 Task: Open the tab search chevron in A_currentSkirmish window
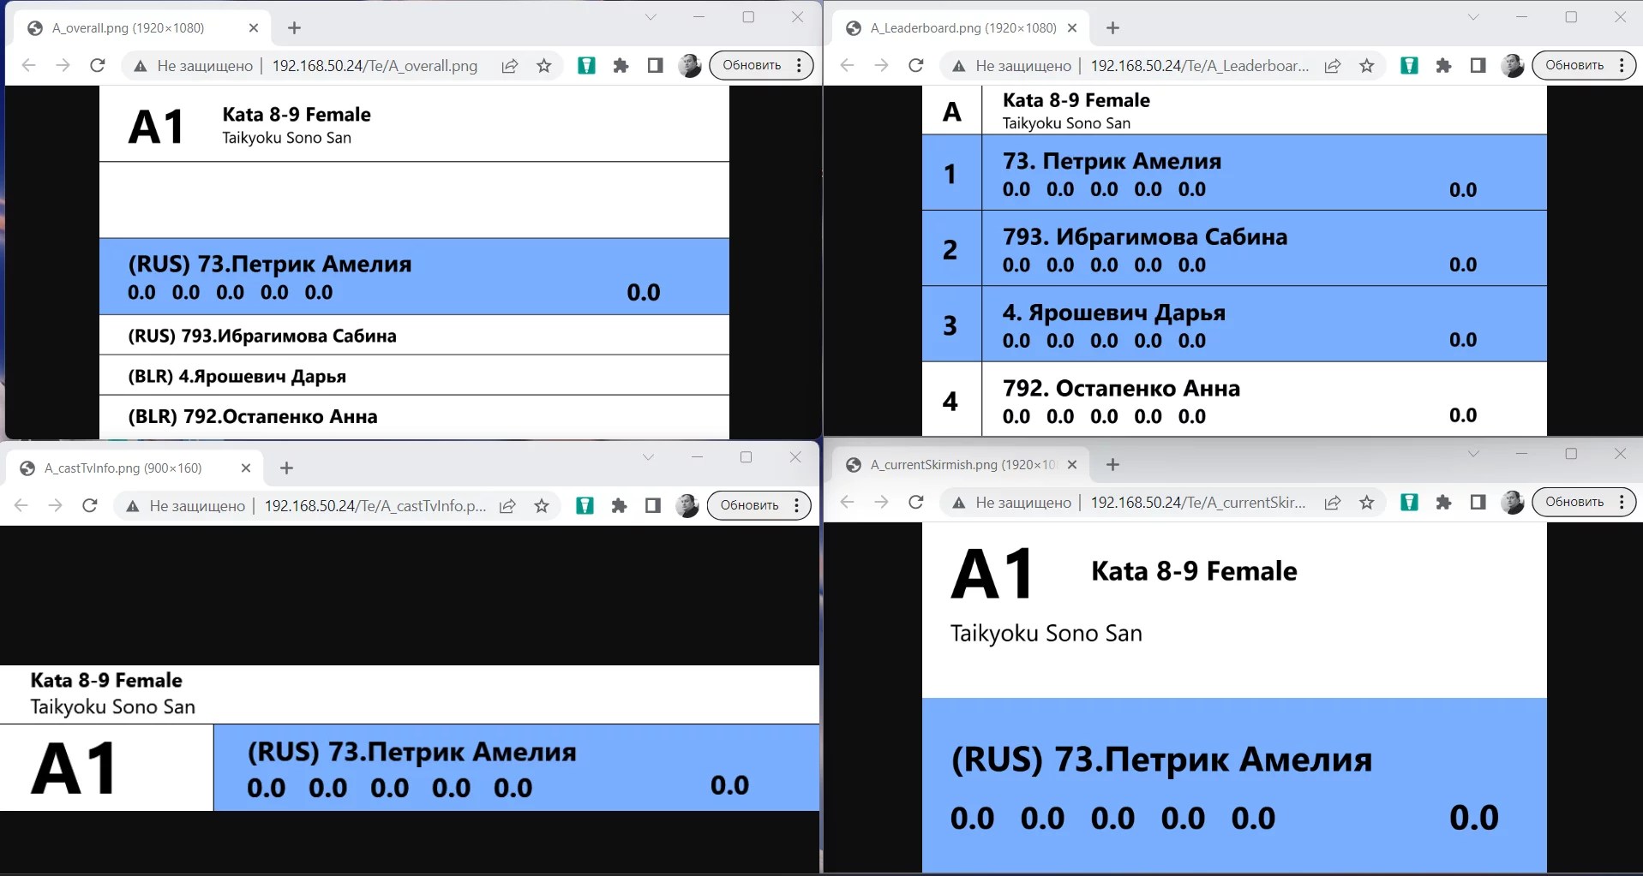coord(1473,454)
